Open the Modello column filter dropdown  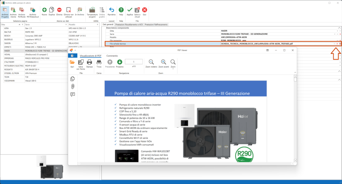coord(98,25)
